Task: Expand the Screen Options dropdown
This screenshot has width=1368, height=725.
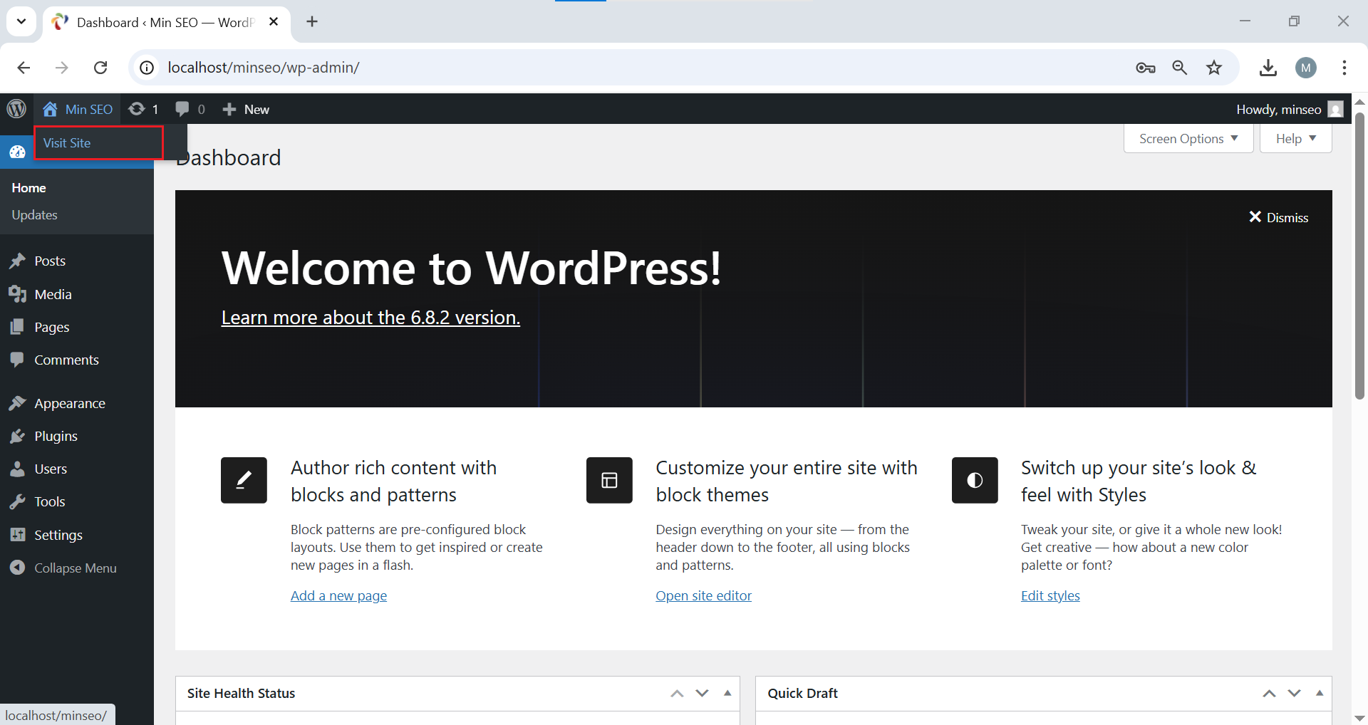Action: [x=1188, y=139]
